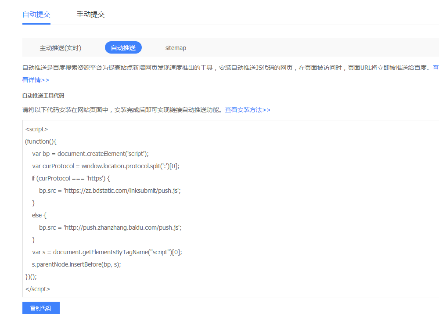Click the else { code line
Screen dimensions: 439x314
(39, 215)
